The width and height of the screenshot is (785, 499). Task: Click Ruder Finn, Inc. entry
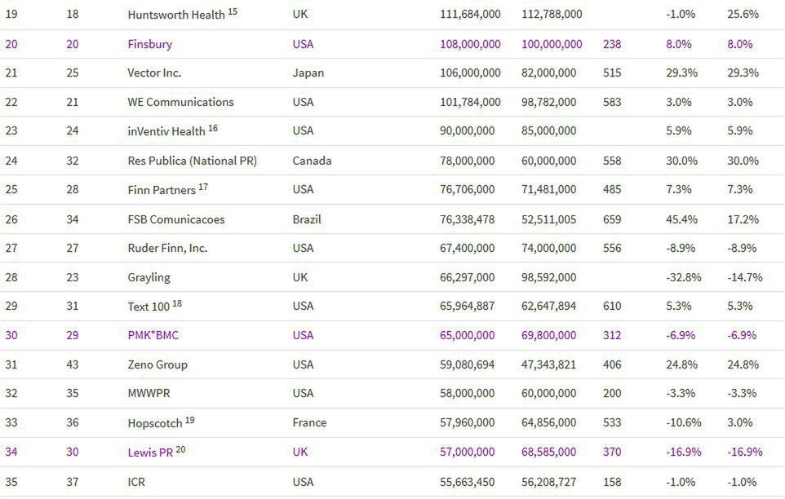point(167,248)
